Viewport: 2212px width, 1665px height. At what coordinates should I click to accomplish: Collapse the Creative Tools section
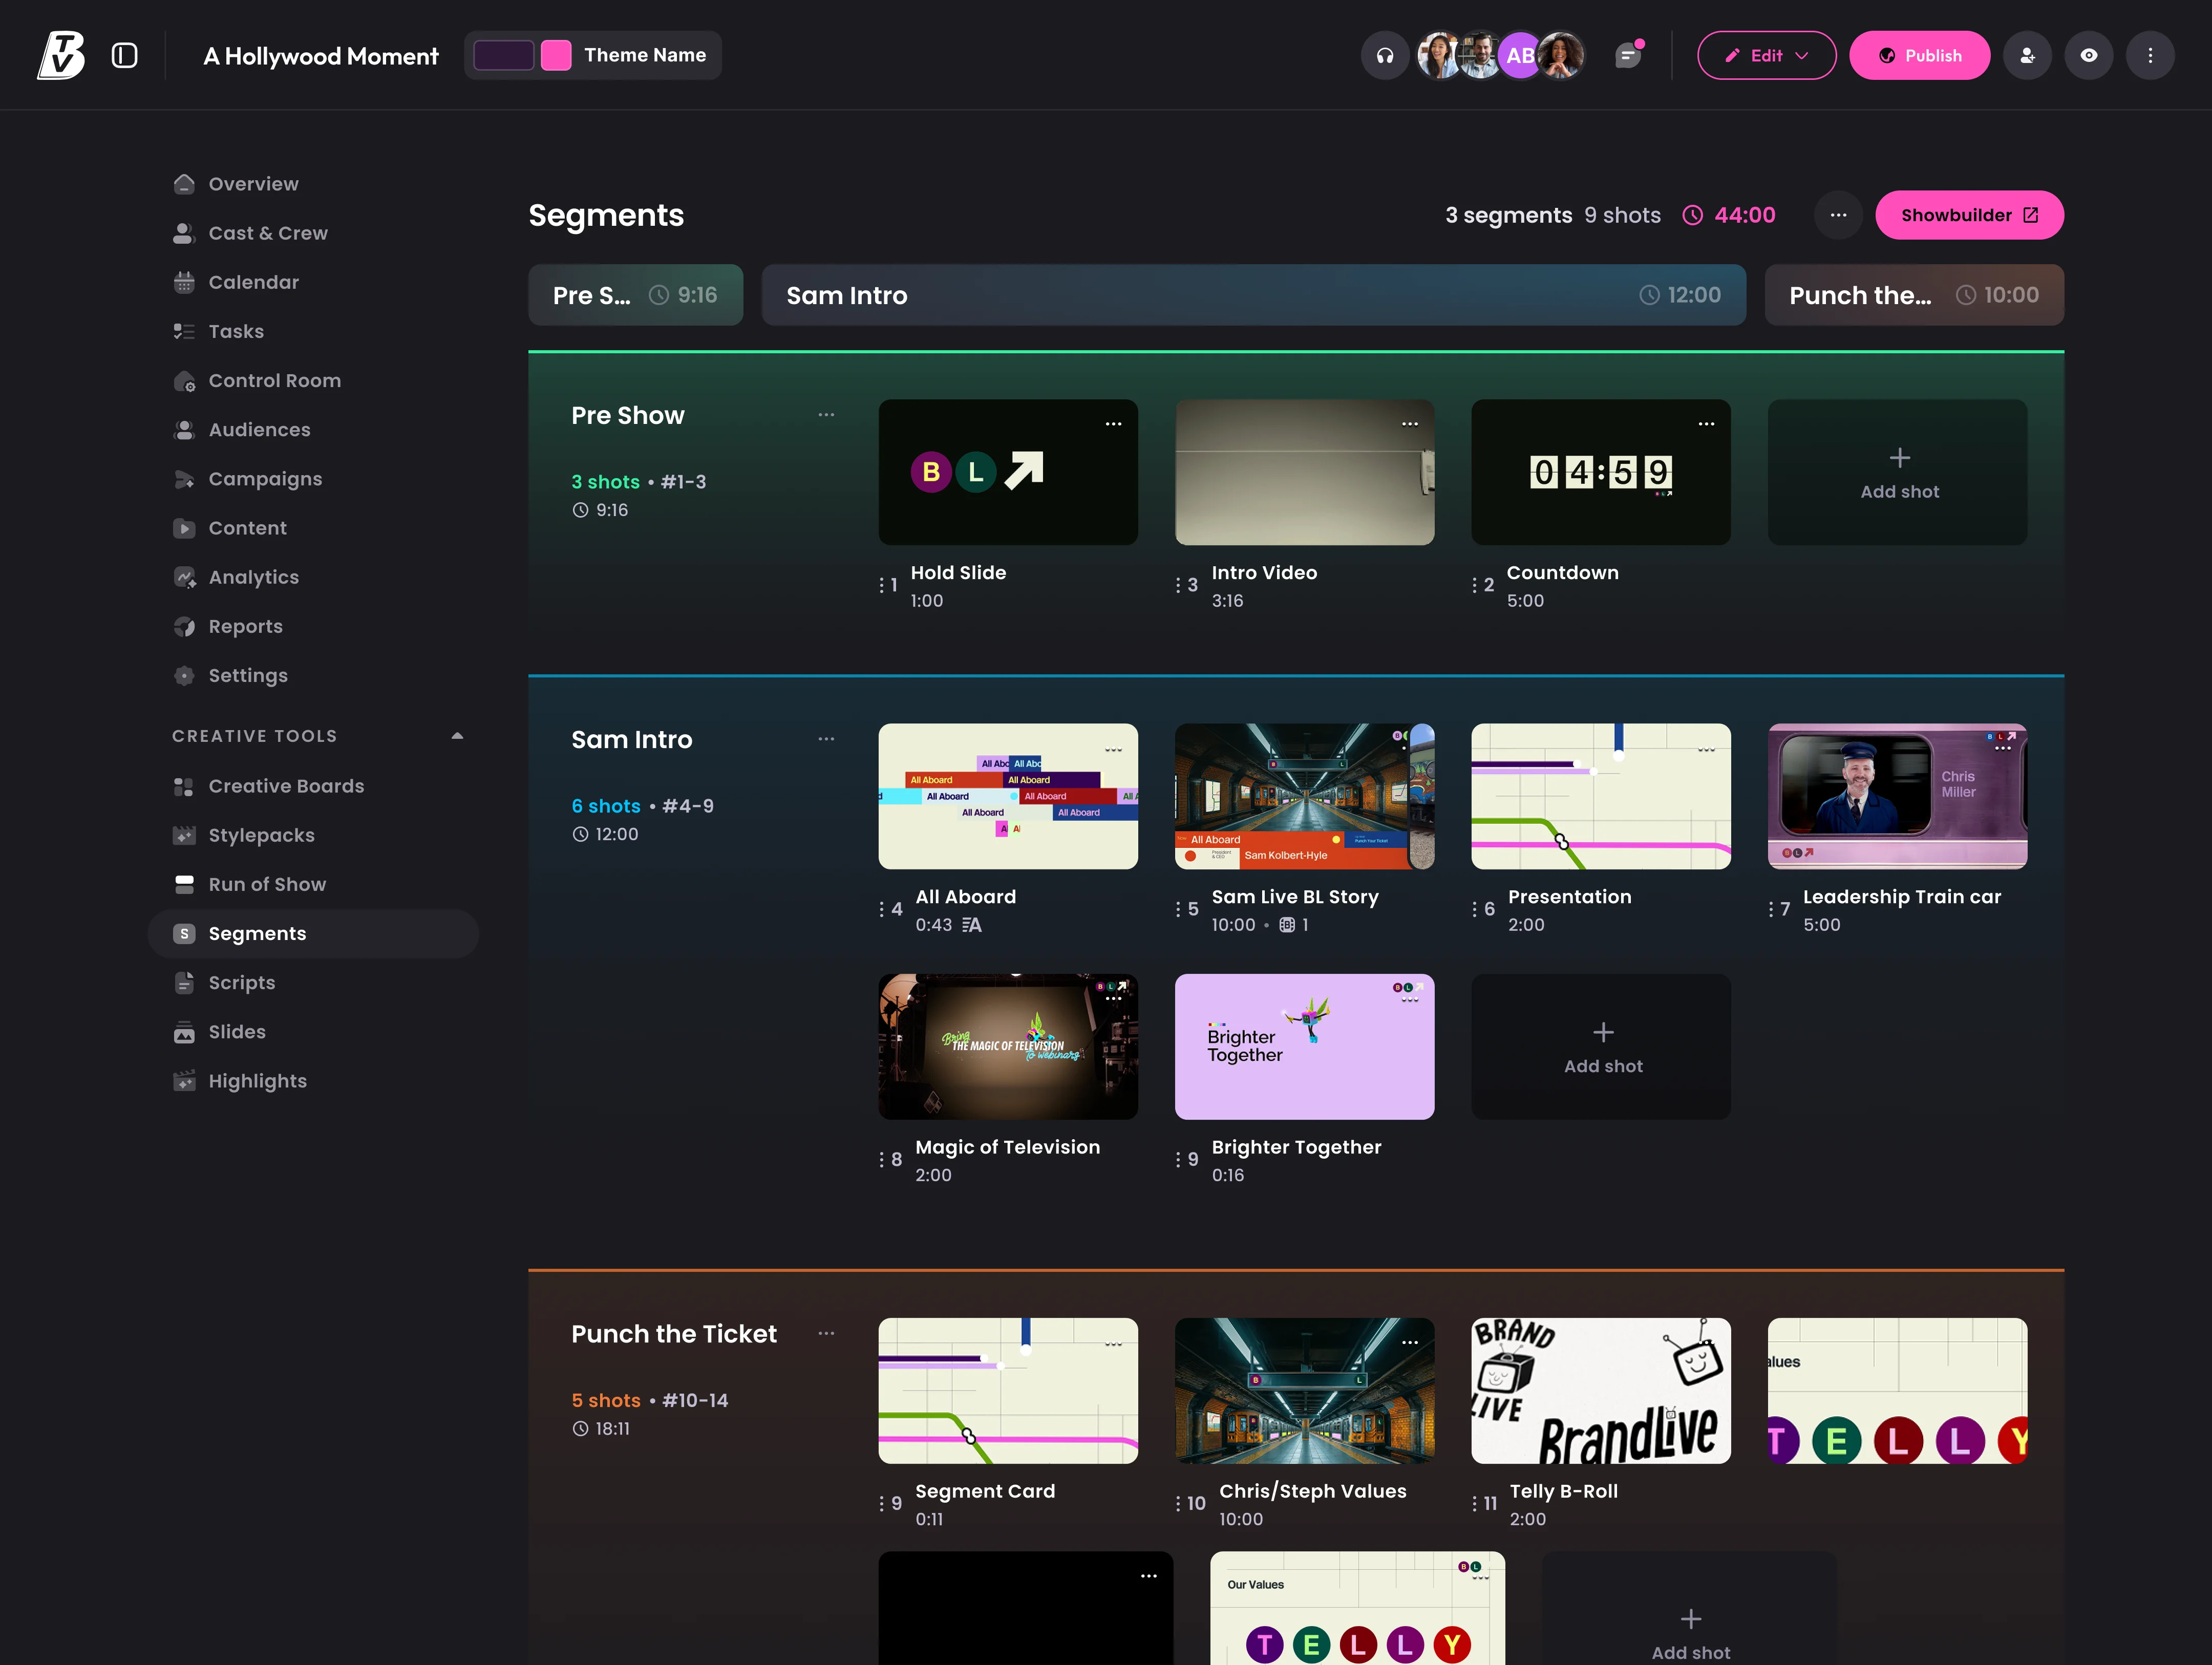pyautogui.click(x=457, y=736)
